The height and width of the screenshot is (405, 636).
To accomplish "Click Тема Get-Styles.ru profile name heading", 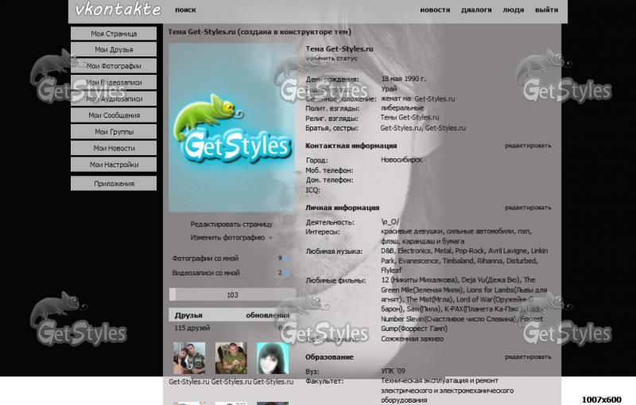I will coord(339,49).
